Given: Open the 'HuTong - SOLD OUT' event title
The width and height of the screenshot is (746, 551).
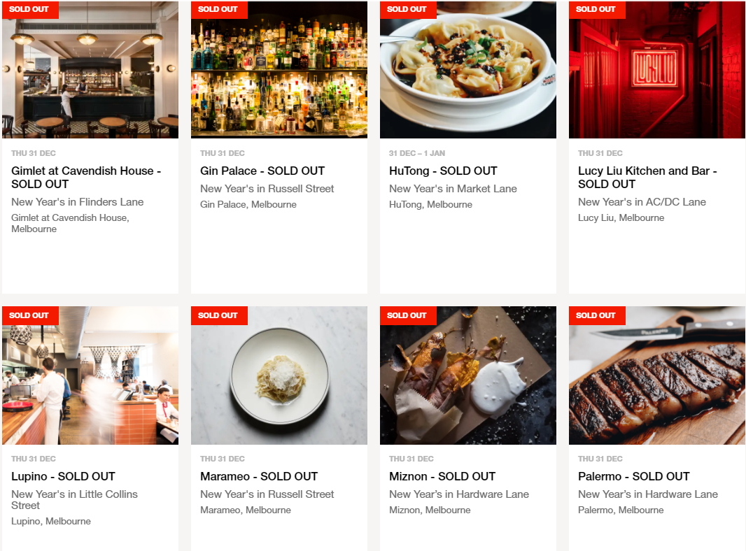Looking at the screenshot, I should [x=443, y=171].
